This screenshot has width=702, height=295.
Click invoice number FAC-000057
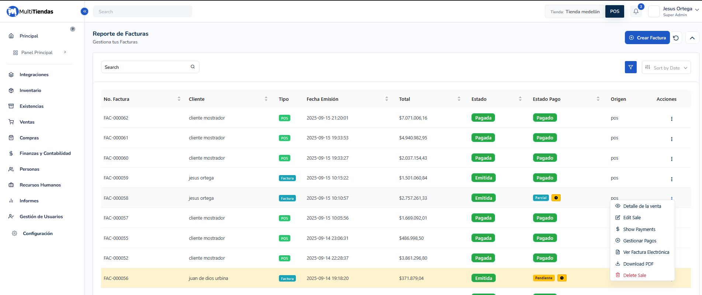click(116, 218)
